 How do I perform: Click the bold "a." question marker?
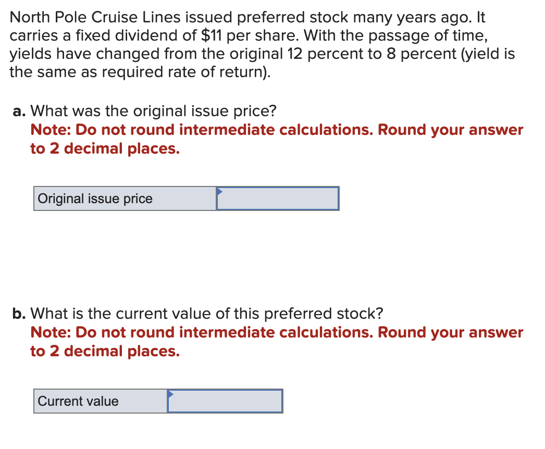19,111
